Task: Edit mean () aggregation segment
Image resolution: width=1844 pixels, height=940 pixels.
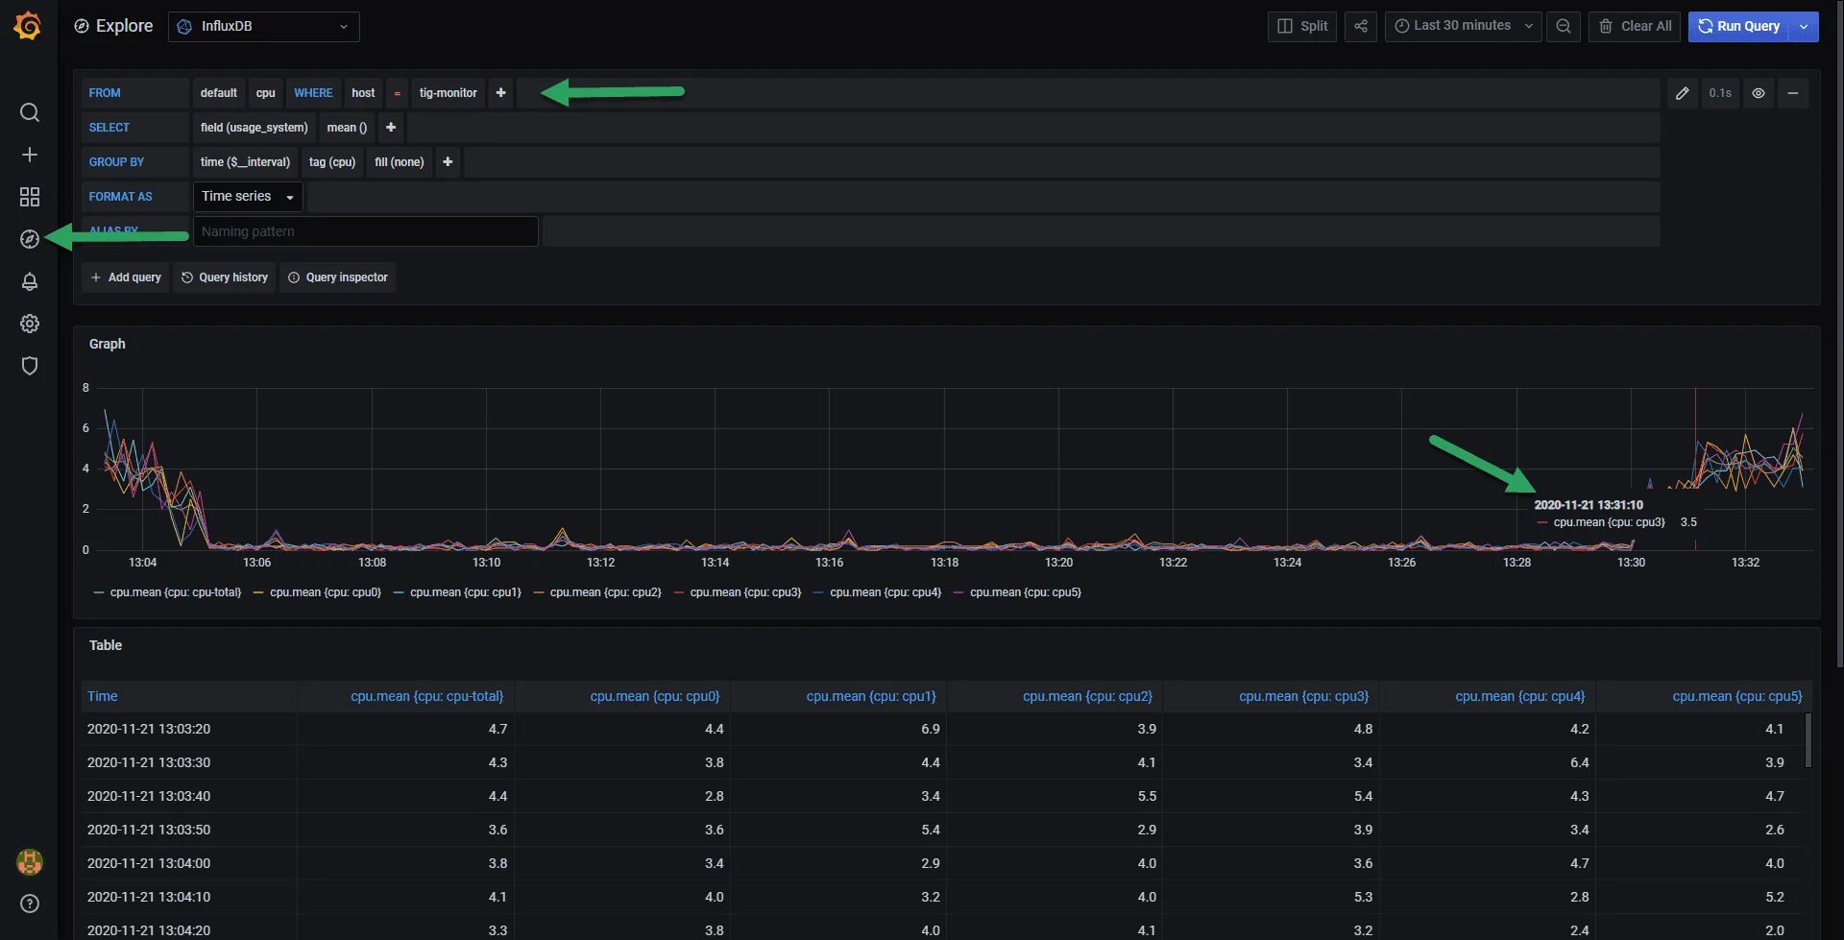Action: (347, 128)
